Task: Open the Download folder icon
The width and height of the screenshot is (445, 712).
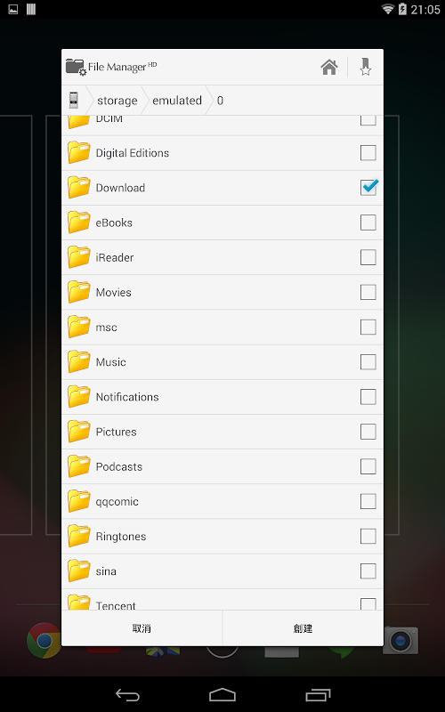Action: [x=79, y=188]
